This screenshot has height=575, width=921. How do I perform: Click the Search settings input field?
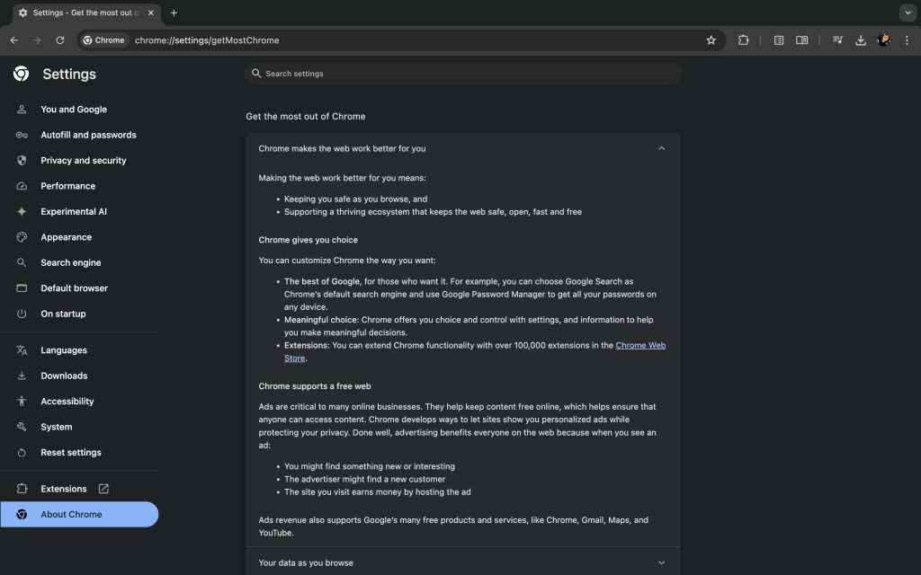pos(463,74)
